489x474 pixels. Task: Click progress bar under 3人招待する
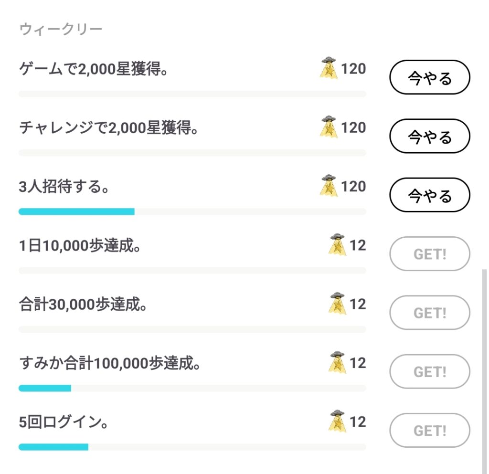tap(192, 211)
